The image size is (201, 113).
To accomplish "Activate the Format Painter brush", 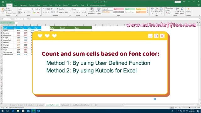I will point(6,13).
